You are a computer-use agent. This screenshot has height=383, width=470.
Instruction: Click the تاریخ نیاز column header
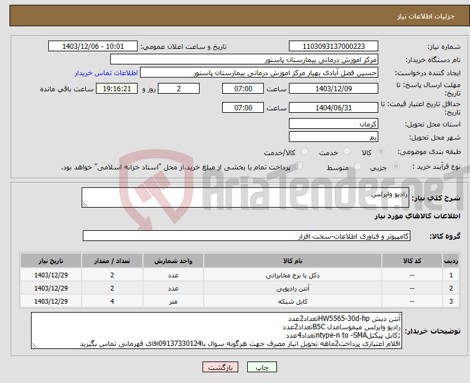(51, 261)
